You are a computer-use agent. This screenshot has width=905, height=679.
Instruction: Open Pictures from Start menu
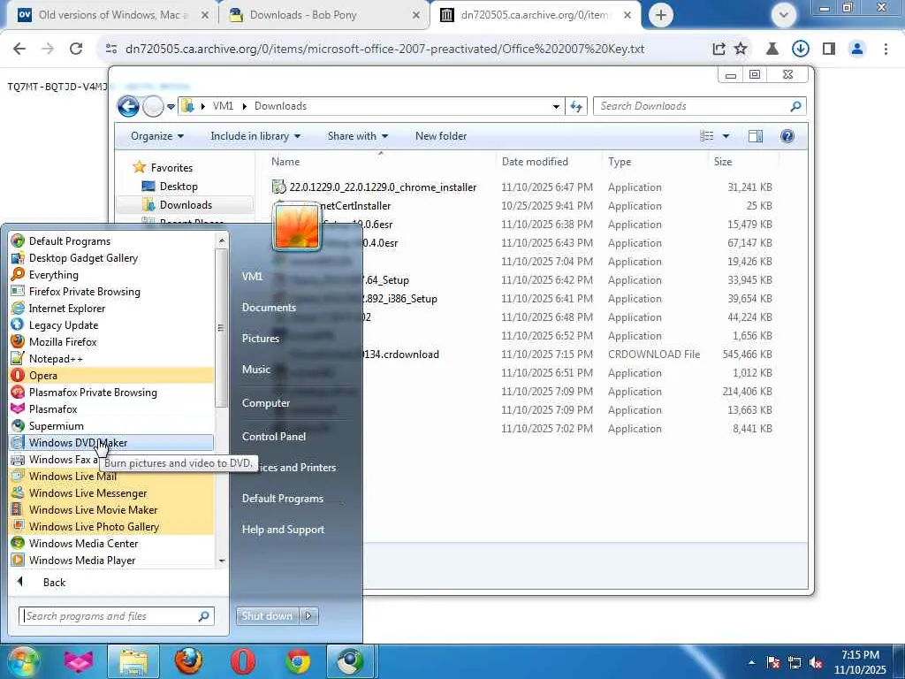[x=261, y=338]
